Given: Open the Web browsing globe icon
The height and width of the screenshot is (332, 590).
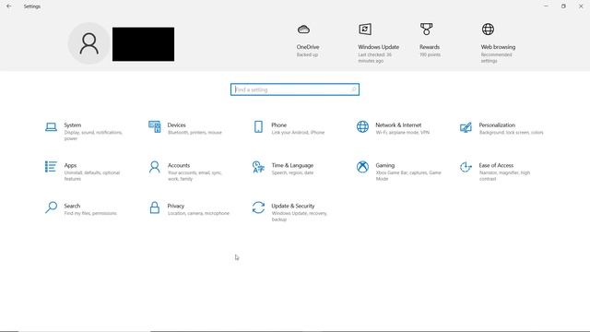Looking at the screenshot, I should click(488, 29).
